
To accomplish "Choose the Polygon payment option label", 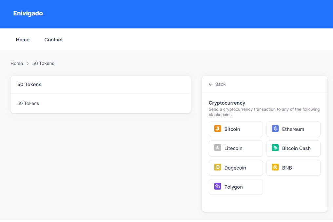I will click(233, 187).
